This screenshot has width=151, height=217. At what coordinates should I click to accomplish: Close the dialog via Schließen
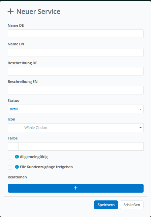coord(132,205)
